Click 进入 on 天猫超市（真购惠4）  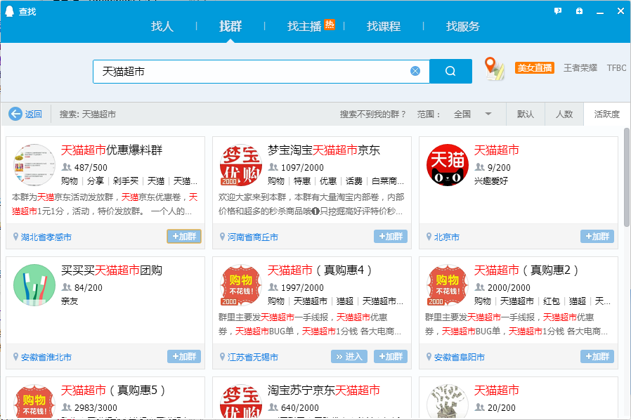[x=349, y=356]
